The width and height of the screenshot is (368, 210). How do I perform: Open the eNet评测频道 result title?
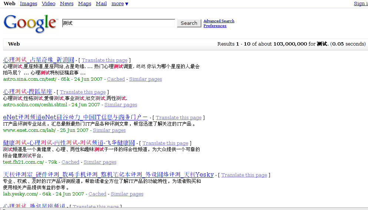[x=76, y=117]
